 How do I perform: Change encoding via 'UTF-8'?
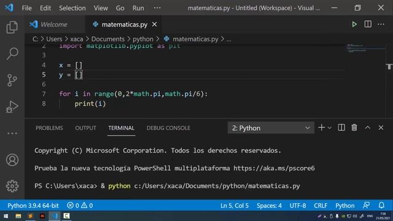pyautogui.click(x=298, y=206)
